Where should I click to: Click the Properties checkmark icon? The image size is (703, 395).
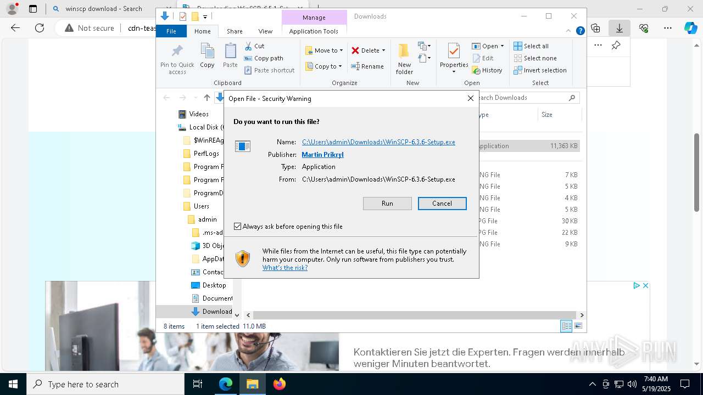click(454, 51)
